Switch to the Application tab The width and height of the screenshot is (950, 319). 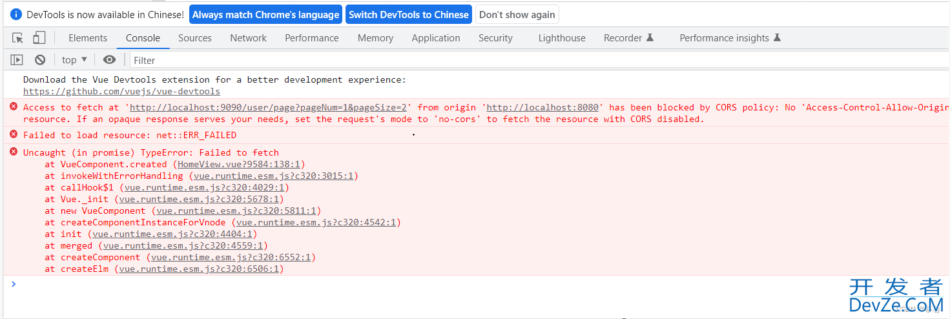click(x=436, y=37)
